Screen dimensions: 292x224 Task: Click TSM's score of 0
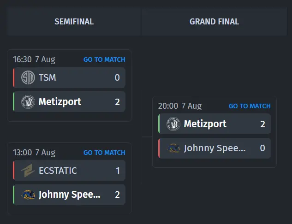tap(117, 77)
